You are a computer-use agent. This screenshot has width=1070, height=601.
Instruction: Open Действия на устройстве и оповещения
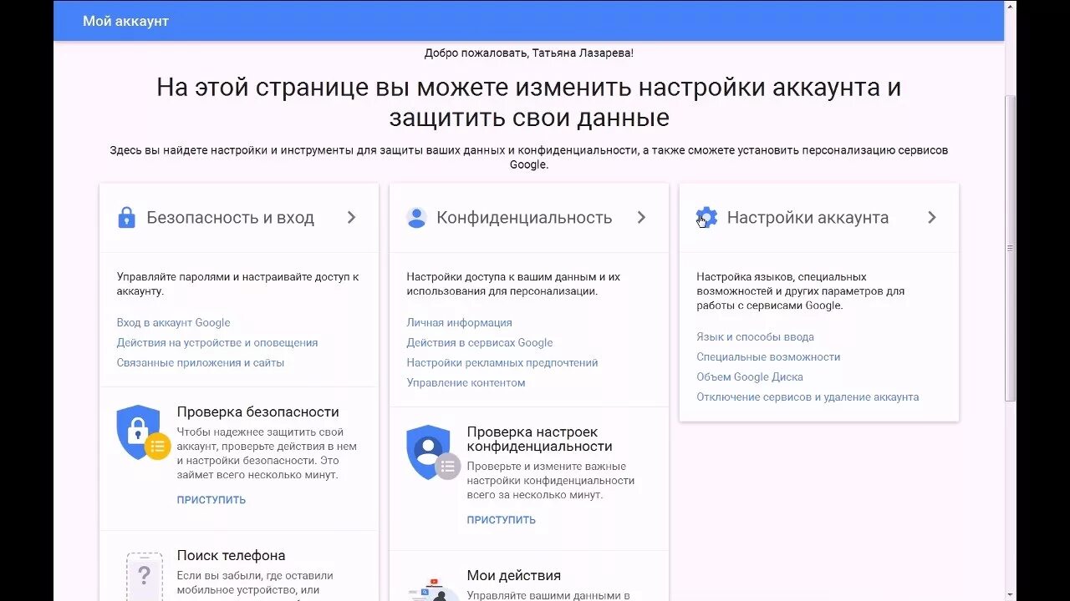tap(217, 343)
